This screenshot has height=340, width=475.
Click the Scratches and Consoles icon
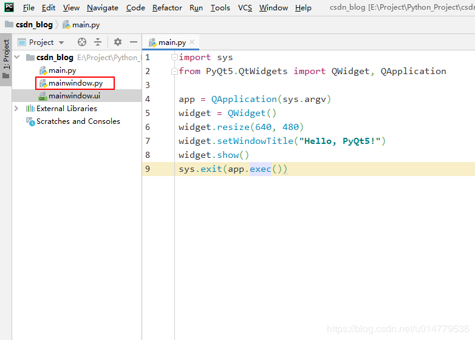click(30, 121)
